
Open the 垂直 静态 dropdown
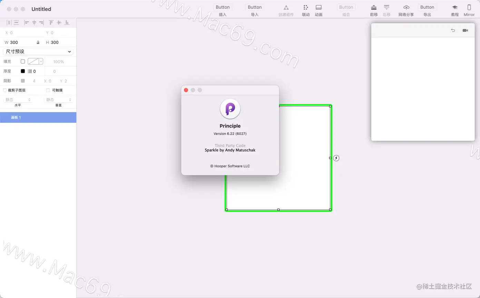58,100
